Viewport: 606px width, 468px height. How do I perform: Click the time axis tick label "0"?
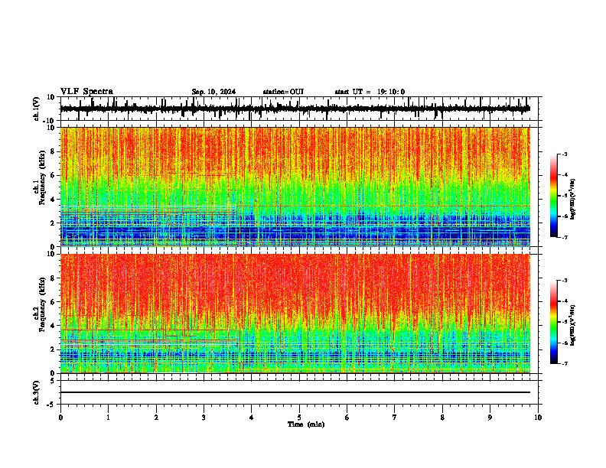60,418
